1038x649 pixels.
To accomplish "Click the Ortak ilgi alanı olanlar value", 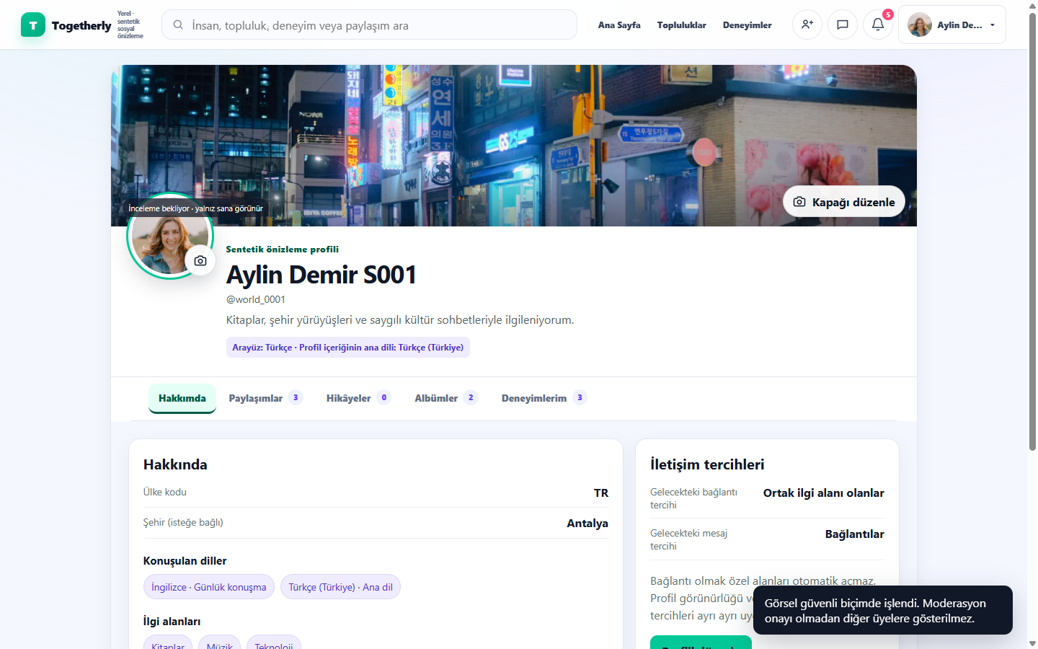I will pyautogui.click(x=824, y=493).
